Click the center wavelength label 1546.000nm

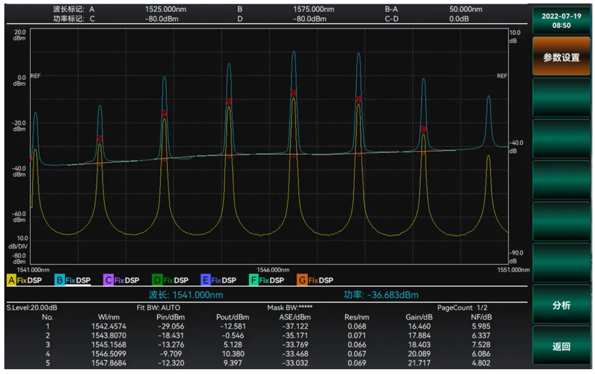[273, 270]
